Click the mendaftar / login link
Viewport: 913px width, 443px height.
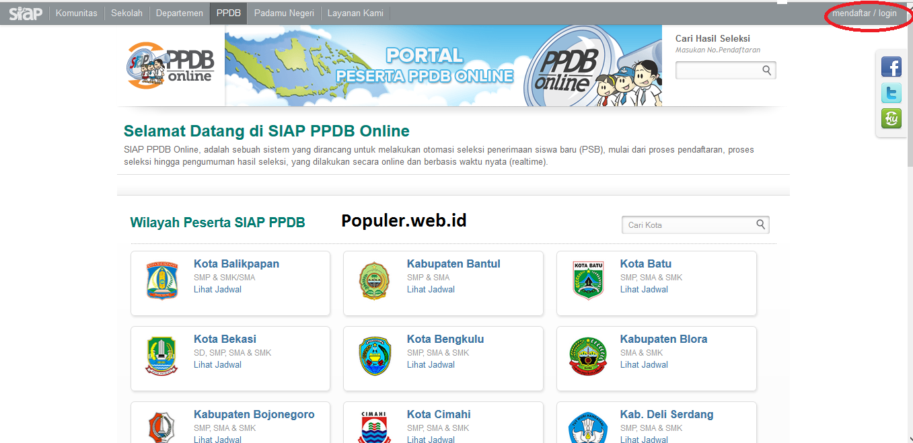[865, 13]
